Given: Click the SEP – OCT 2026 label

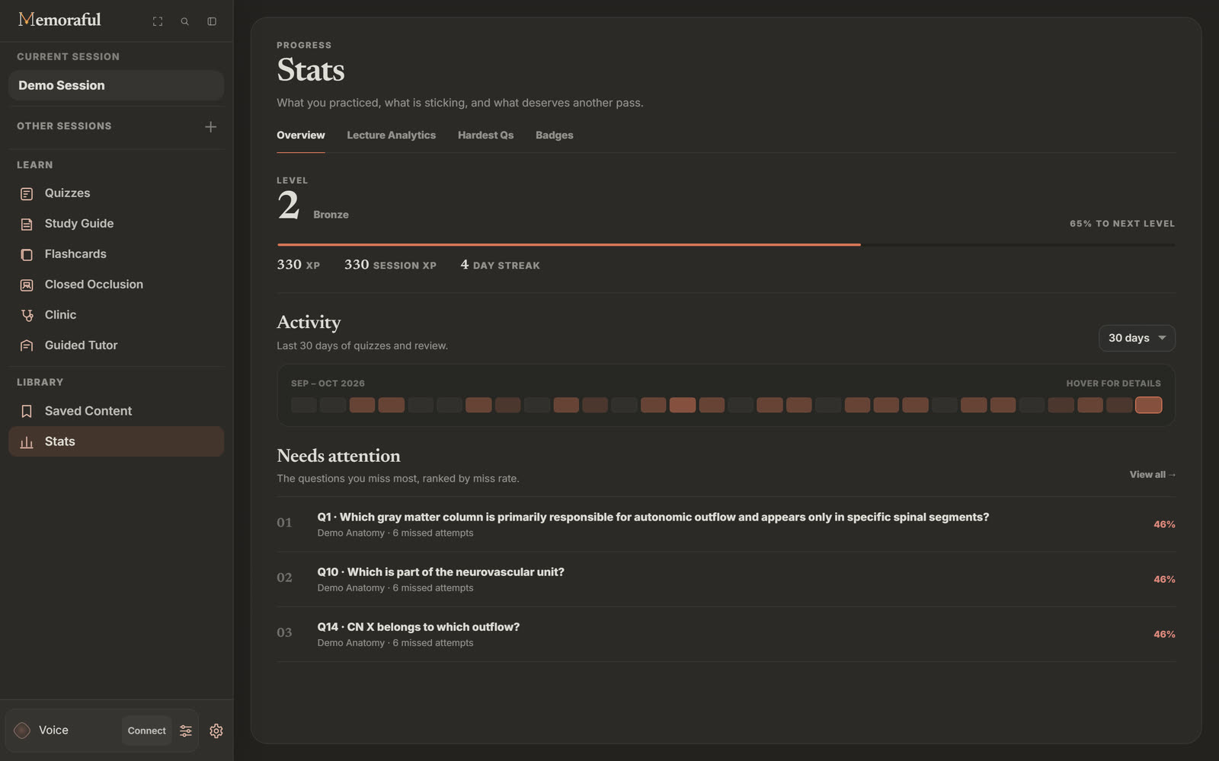Looking at the screenshot, I should tap(328, 384).
